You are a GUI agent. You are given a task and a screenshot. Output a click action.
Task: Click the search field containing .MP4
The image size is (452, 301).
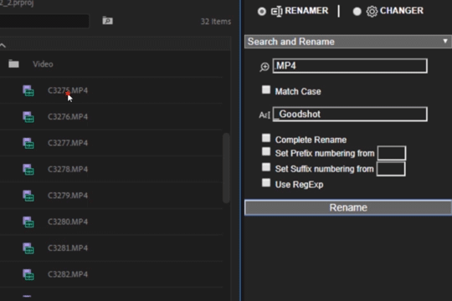point(350,66)
